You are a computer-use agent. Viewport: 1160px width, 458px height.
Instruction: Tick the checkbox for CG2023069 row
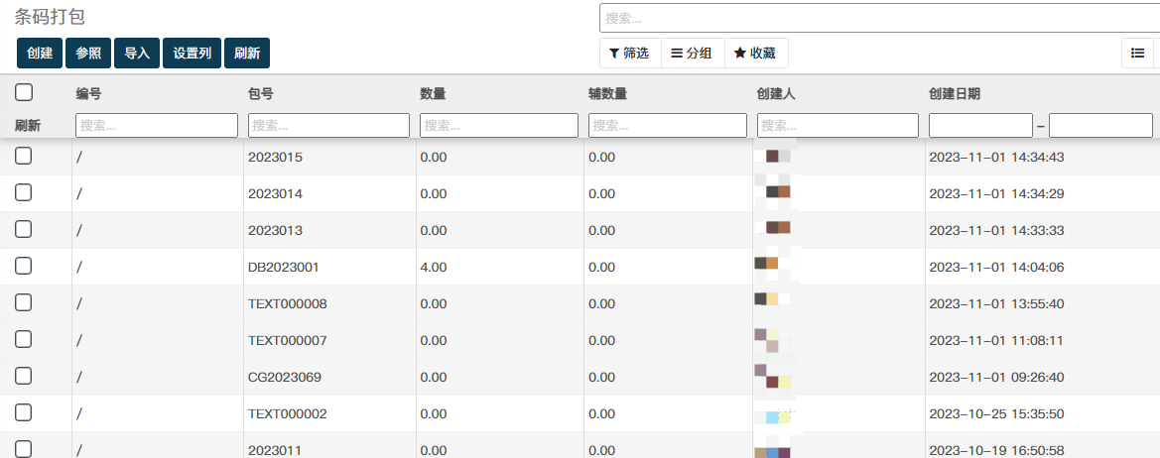click(x=24, y=376)
